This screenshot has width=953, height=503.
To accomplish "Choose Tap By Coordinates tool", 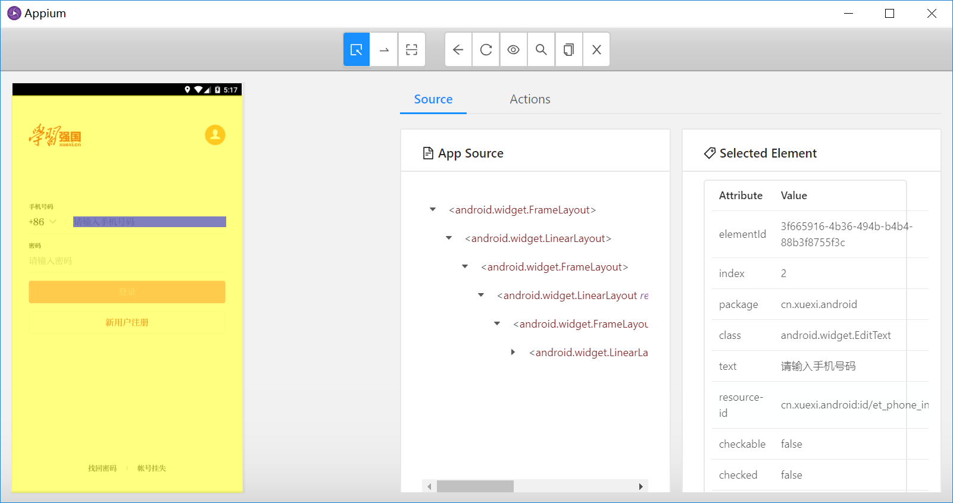I will 411,49.
